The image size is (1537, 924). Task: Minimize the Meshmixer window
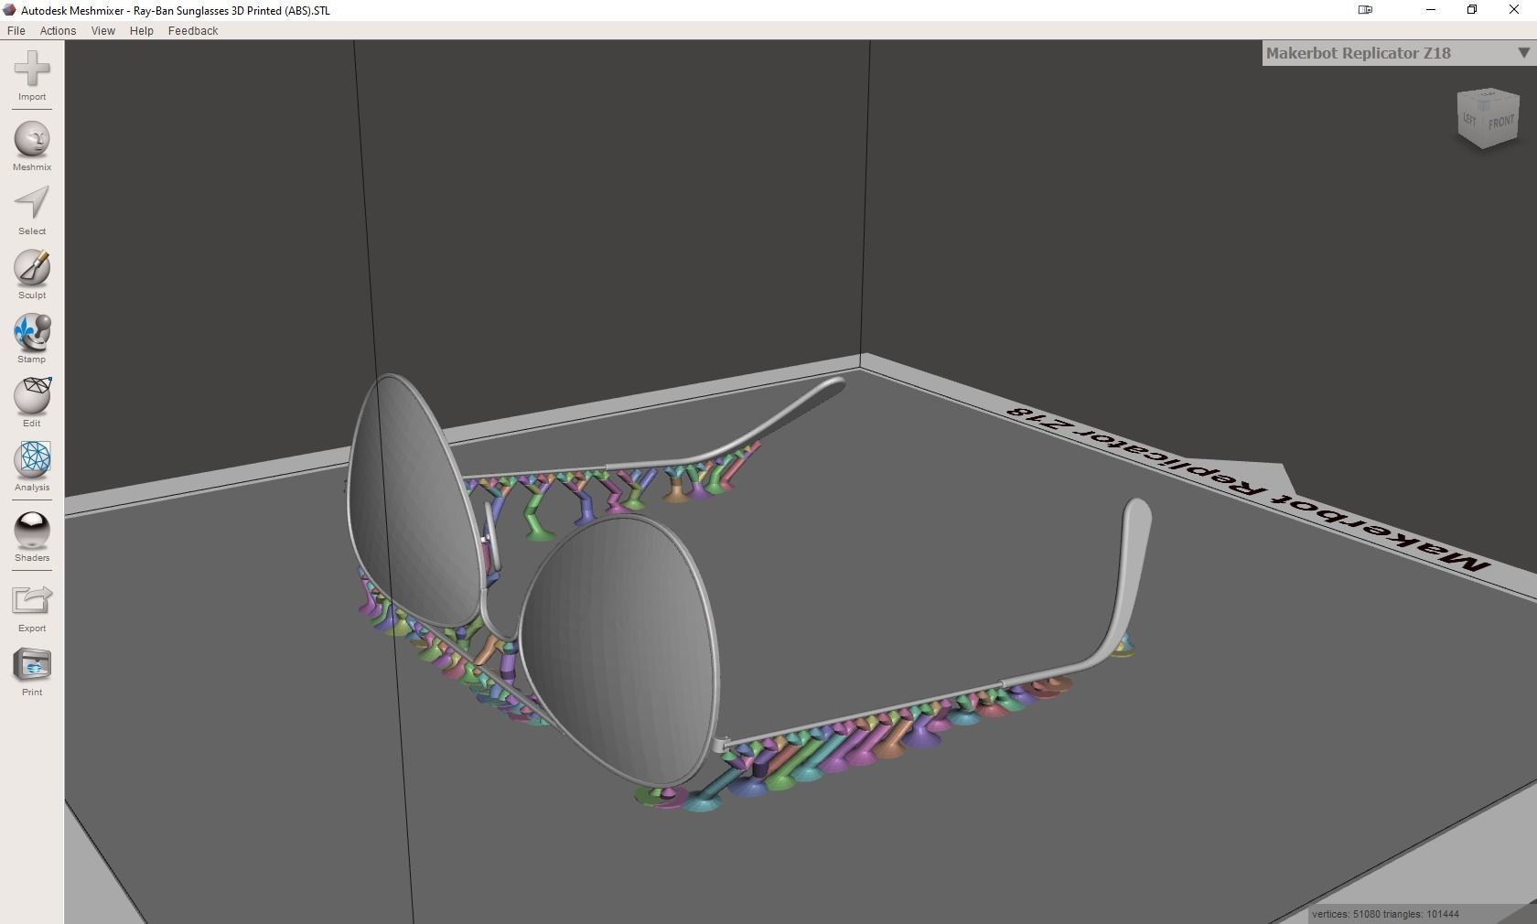click(x=1431, y=10)
